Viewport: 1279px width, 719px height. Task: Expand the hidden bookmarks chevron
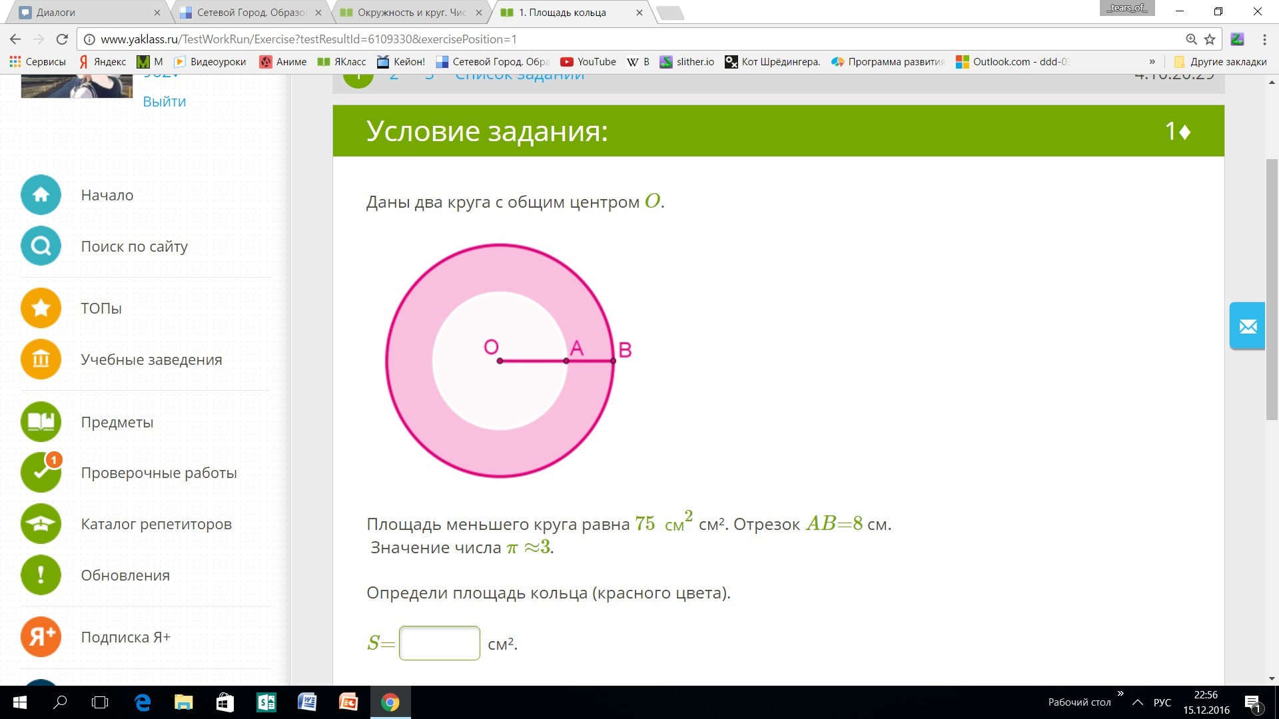(x=1152, y=62)
